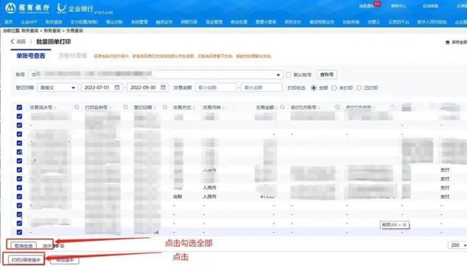Open the 自定义 date range dropdown
The height and width of the screenshot is (267, 467).
tap(58, 87)
